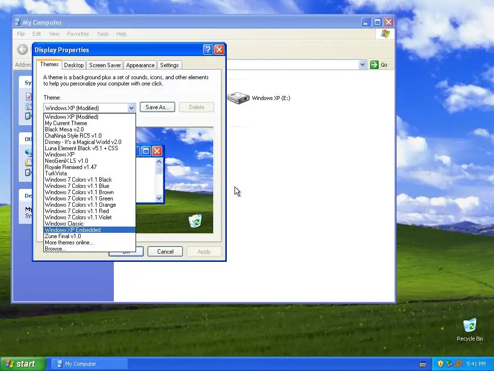This screenshot has width=494, height=371.
Task: Click the Browse... entry in theme list
Action: tap(89, 249)
